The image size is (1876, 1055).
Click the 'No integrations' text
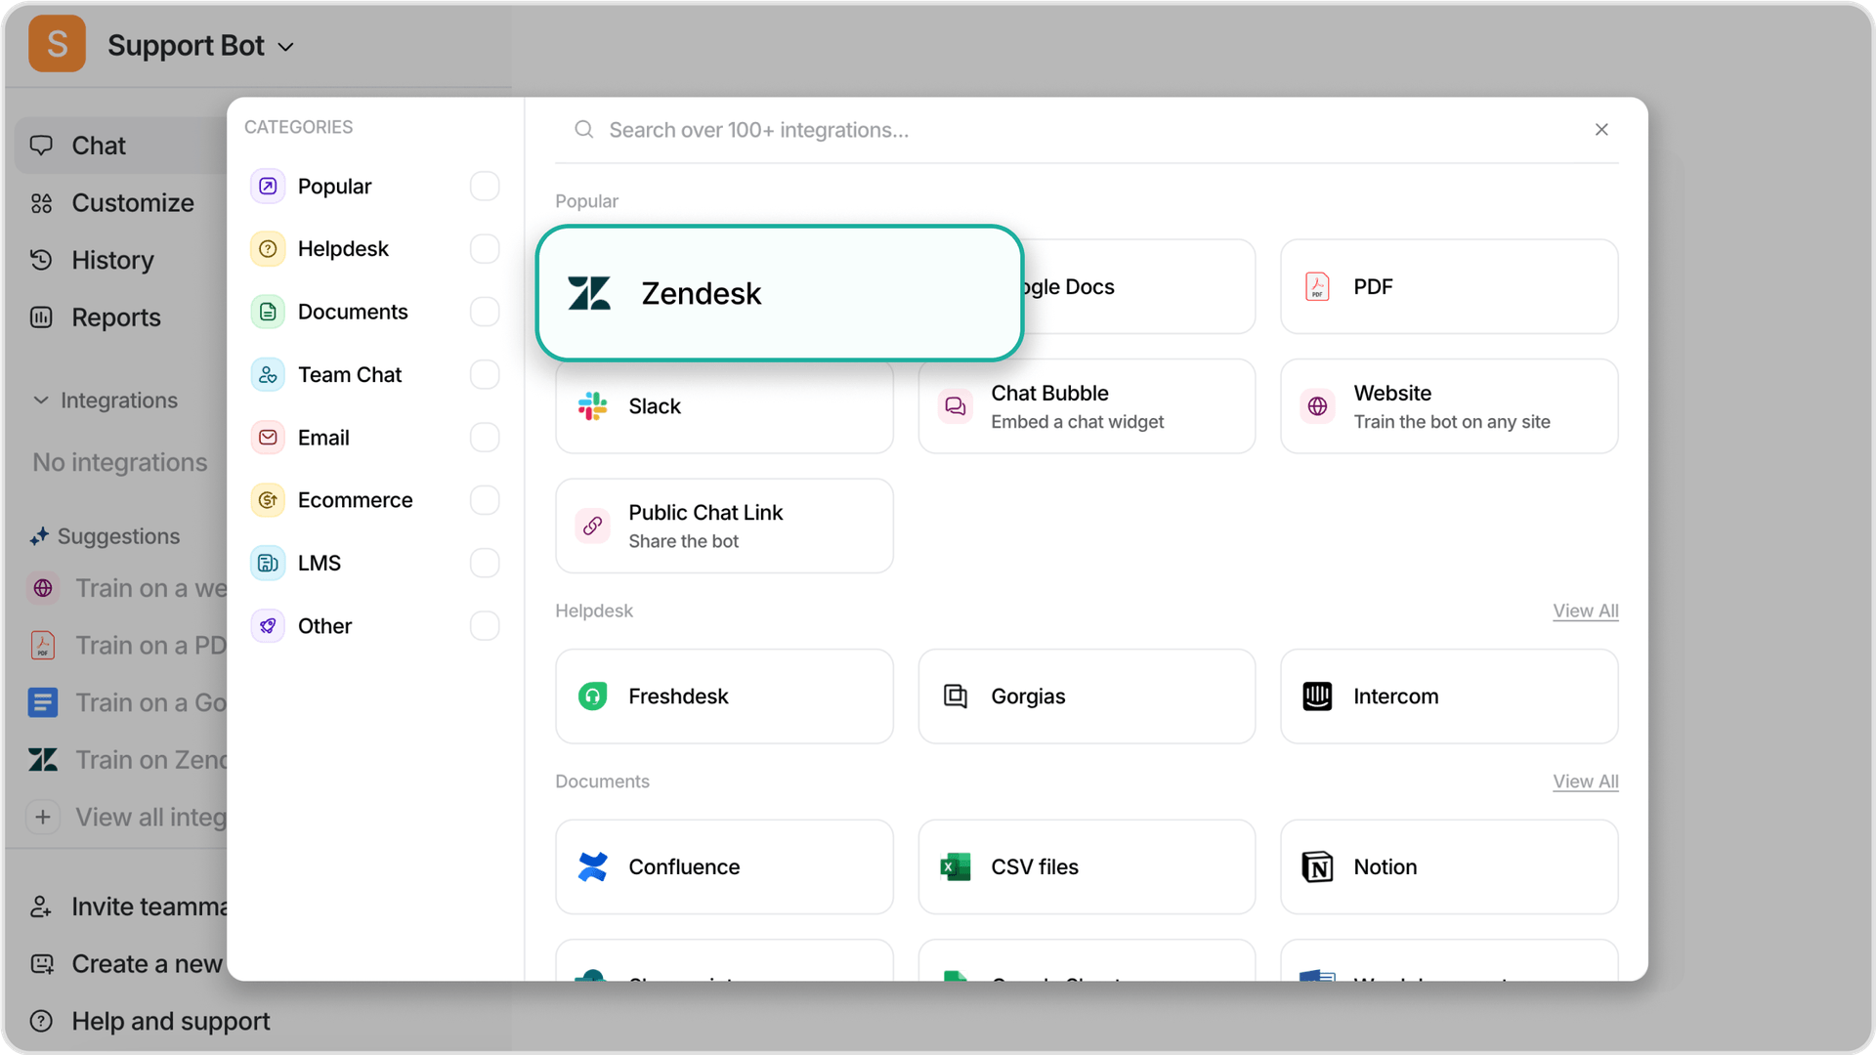pyautogui.click(x=120, y=462)
